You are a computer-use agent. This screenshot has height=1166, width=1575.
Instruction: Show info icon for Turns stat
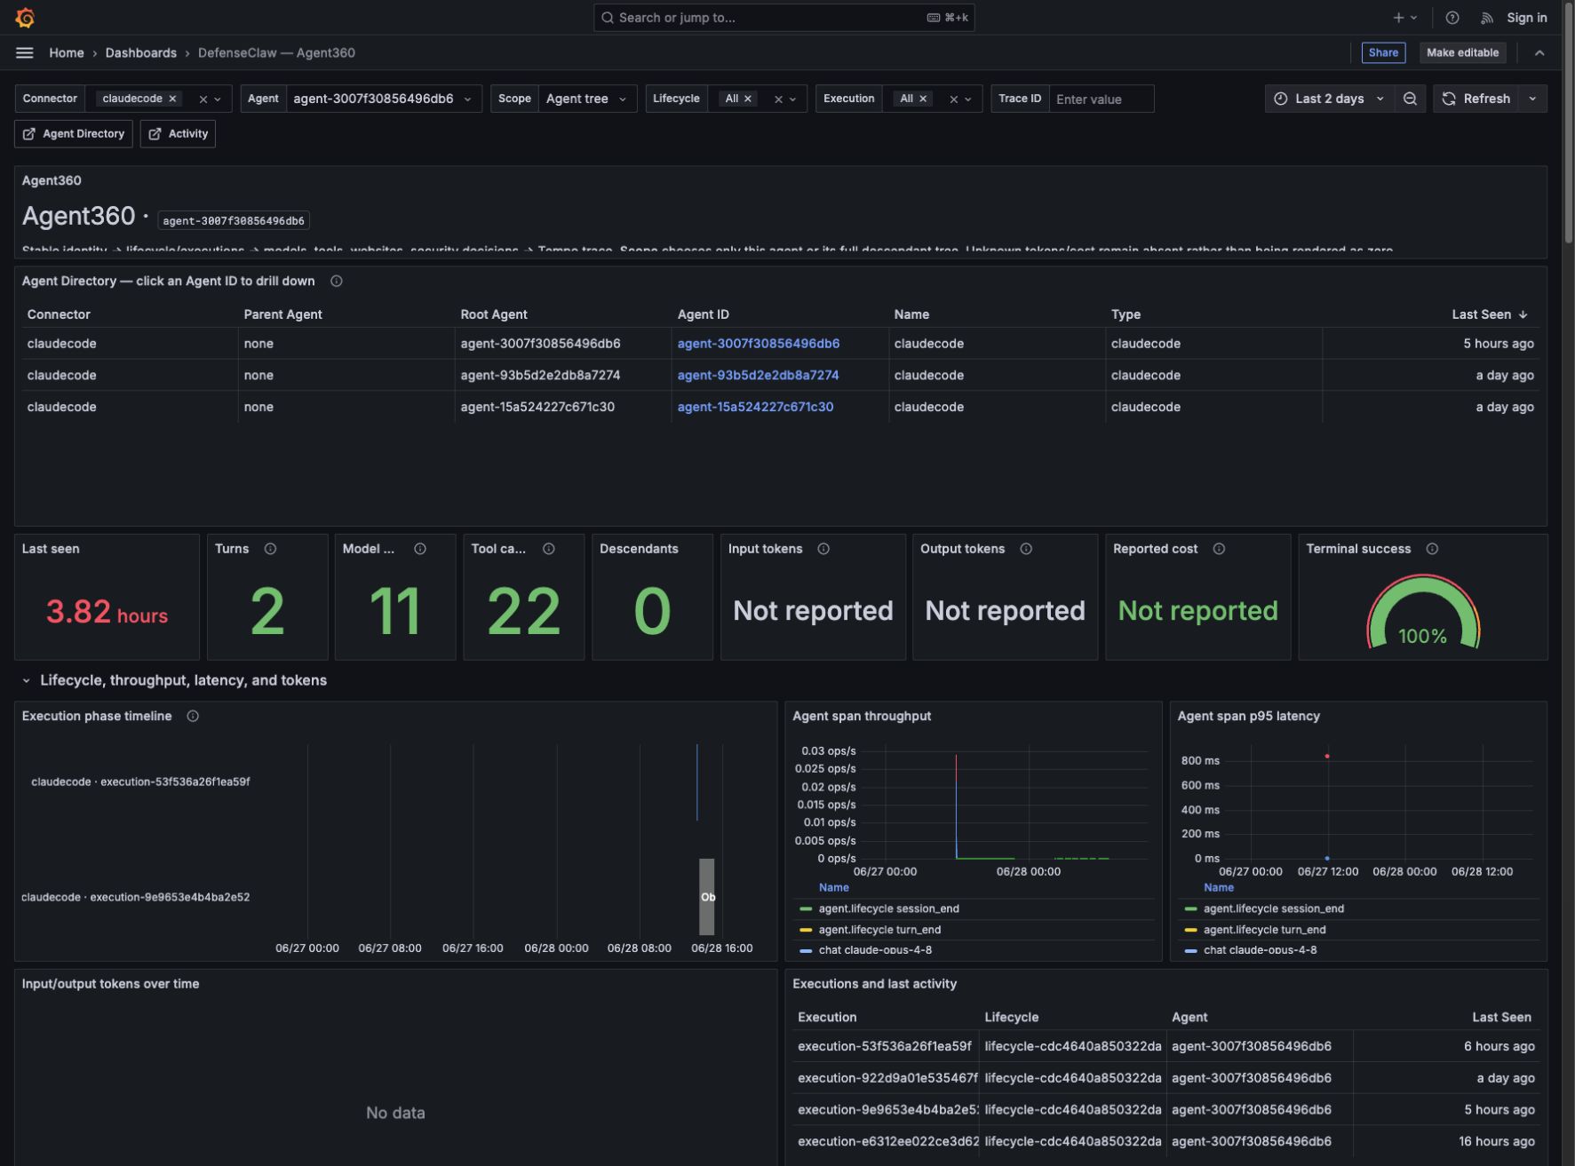[270, 549]
